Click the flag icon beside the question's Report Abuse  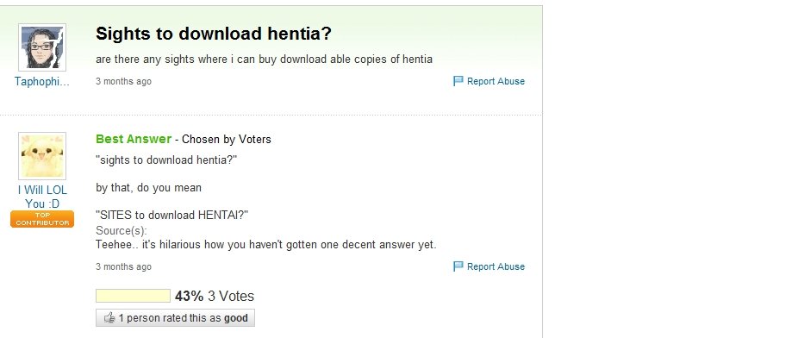(x=458, y=81)
